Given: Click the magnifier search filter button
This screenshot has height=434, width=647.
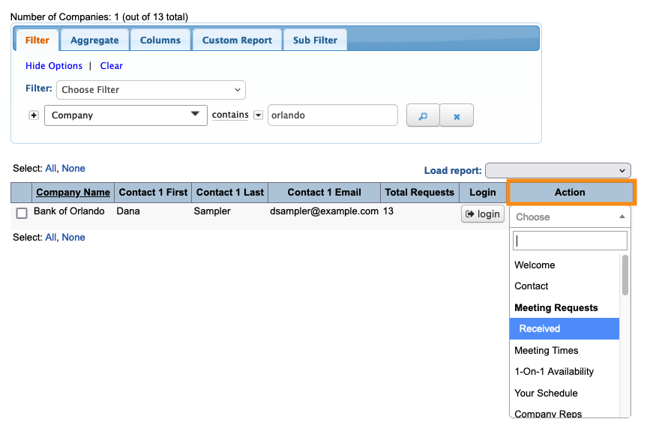Looking at the screenshot, I should click(x=423, y=115).
